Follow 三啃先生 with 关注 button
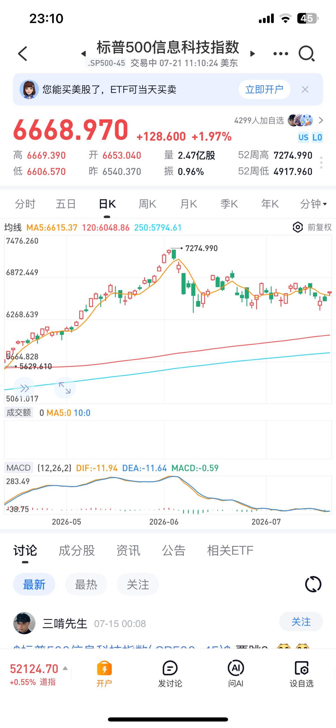 [x=301, y=622]
